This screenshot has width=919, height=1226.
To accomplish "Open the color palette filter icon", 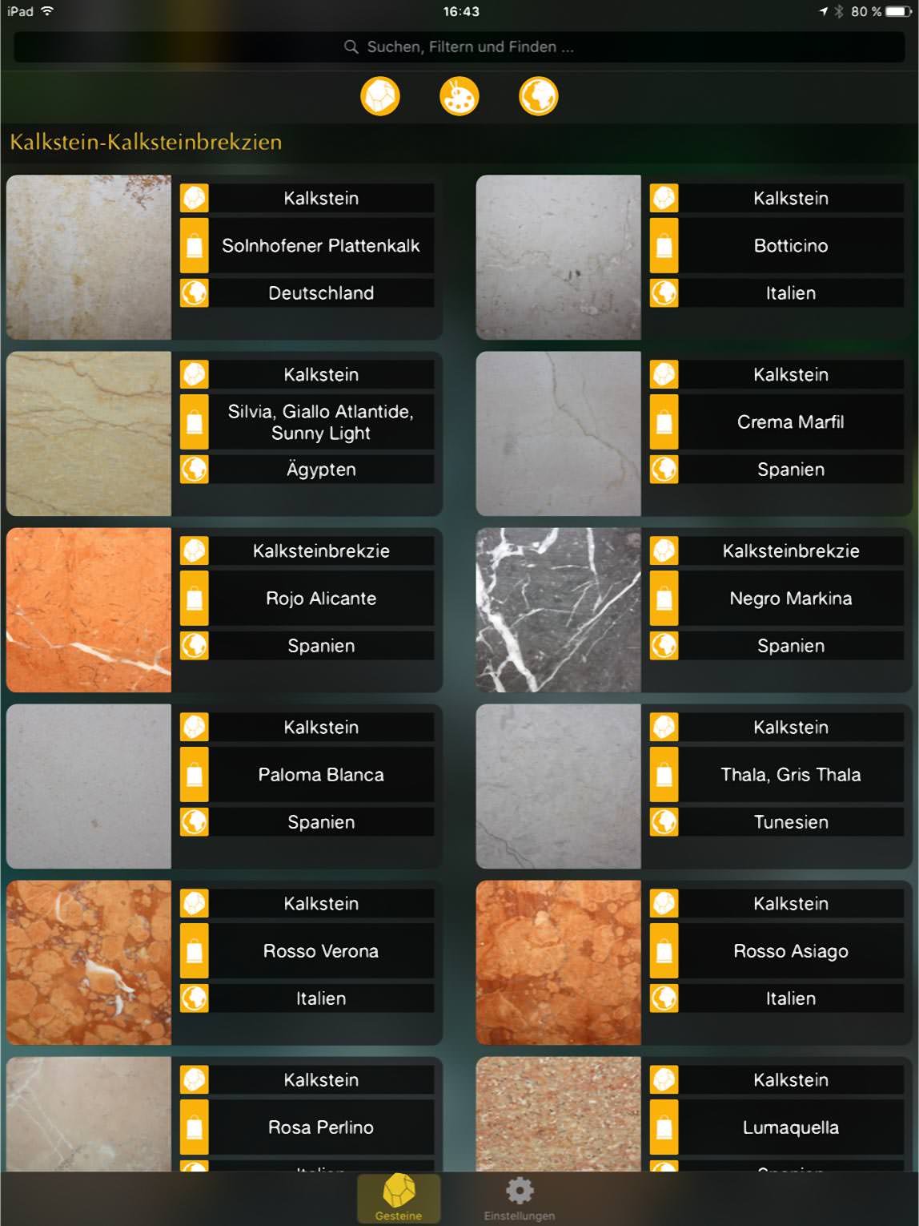I will [459, 97].
